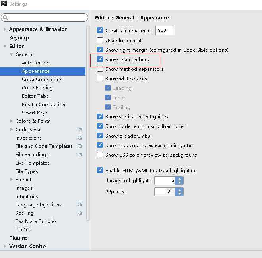The height and width of the screenshot is (258, 262).
Task: Expand the Colors & Fonts node
Action: pos(11,121)
